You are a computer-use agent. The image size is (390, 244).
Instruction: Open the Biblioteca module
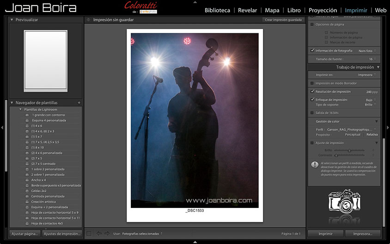click(217, 10)
